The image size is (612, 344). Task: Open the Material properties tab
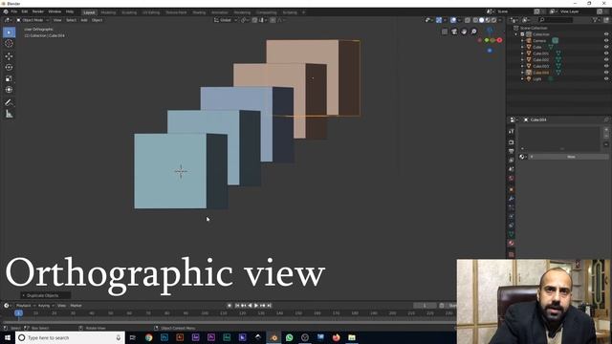511,243
